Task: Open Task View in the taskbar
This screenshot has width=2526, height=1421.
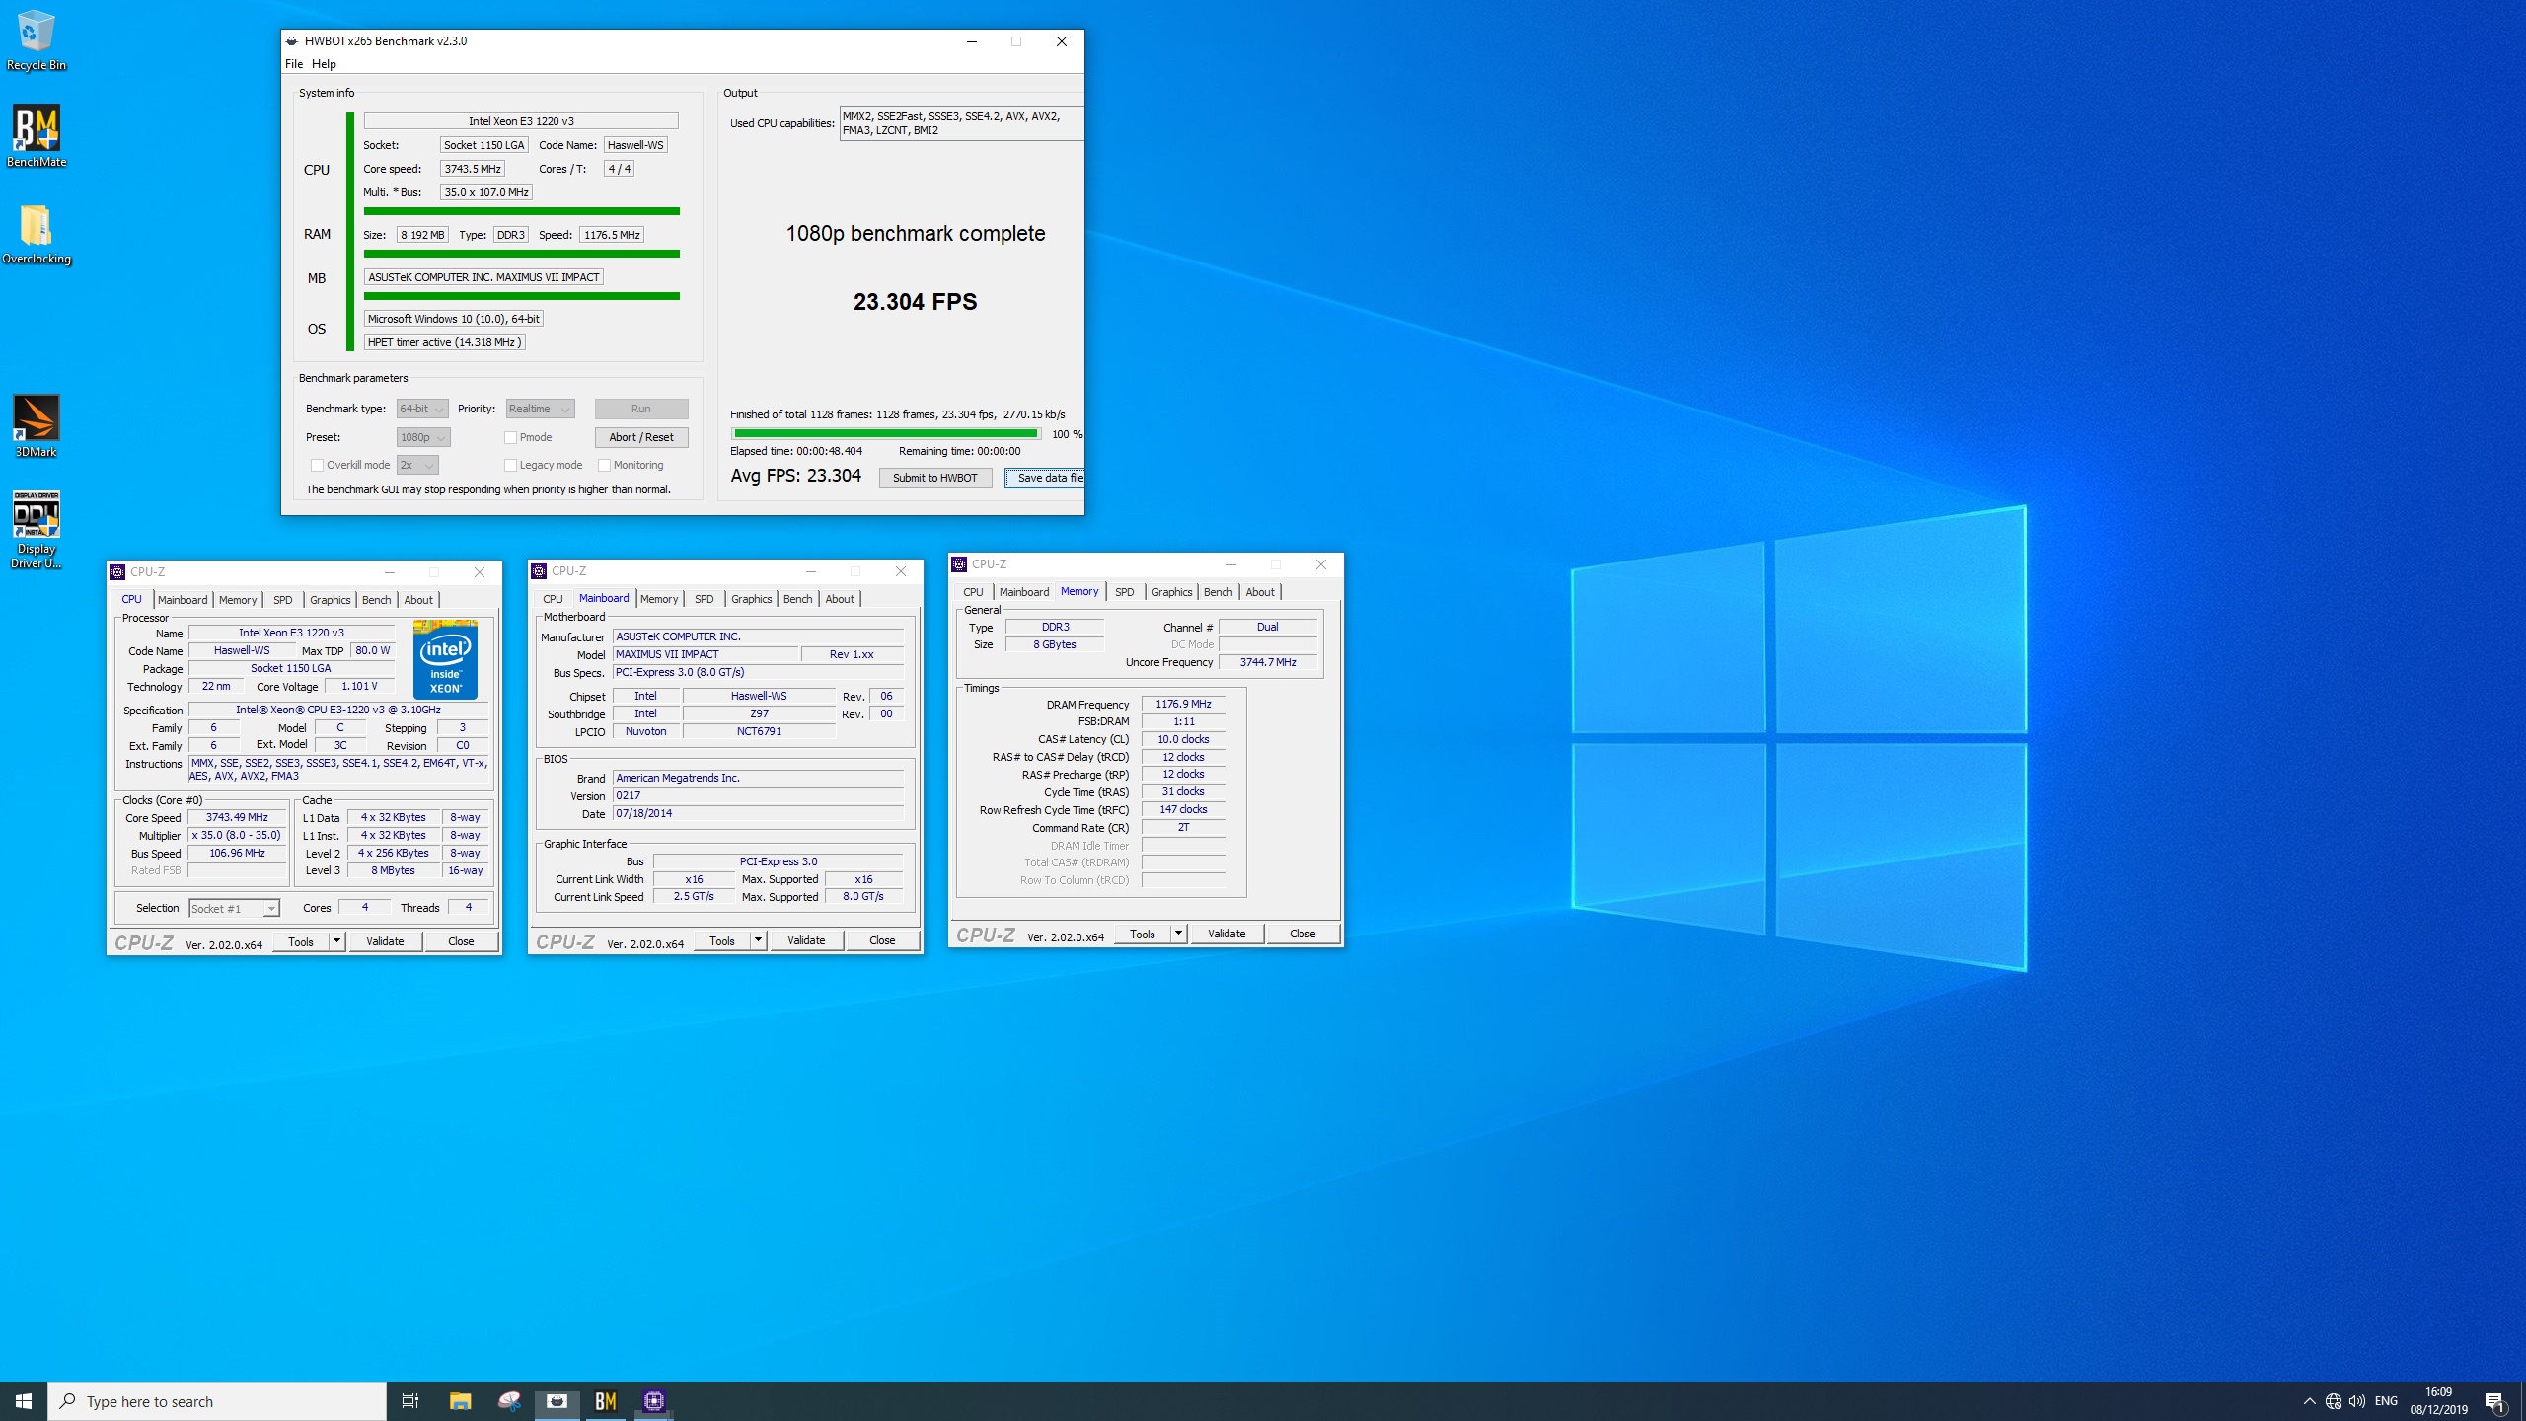Action: 410,1401
